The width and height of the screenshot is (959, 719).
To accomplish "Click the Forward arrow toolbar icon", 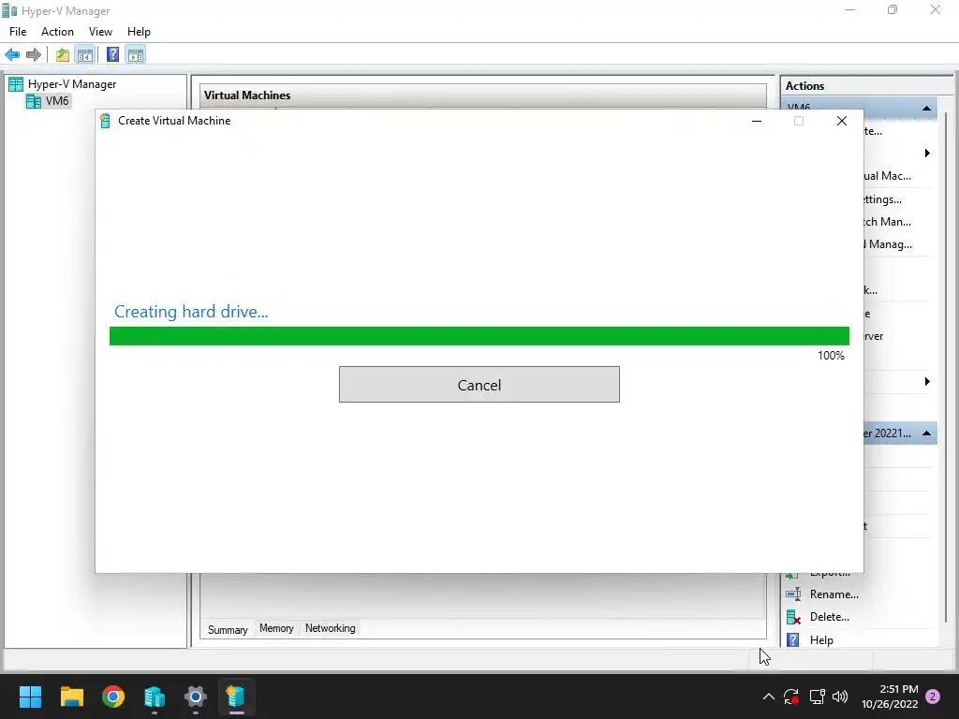I will [34, 55].
